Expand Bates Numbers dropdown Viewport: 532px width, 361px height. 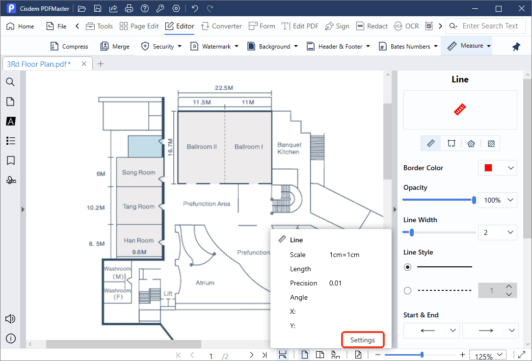click(x=436, y=47)
